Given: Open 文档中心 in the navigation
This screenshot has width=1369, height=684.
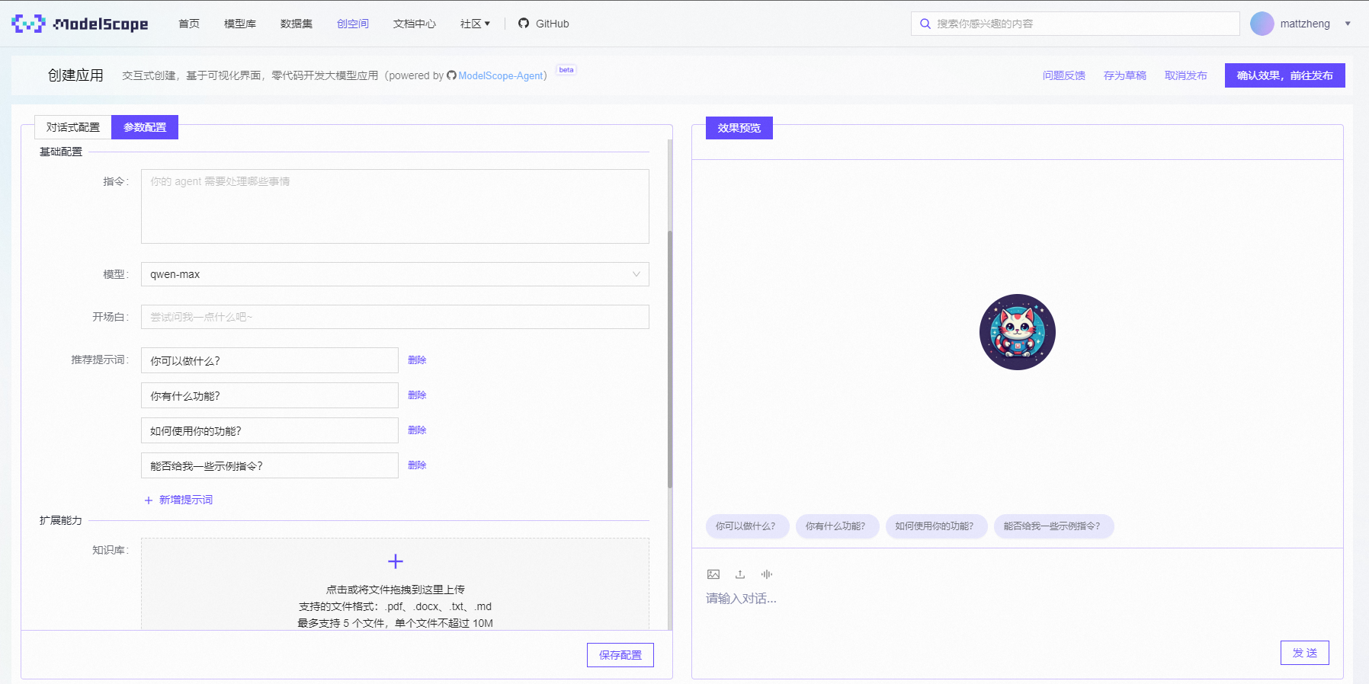Looking at the screenshot, I should pyautogui.click(x=415, y=24).
